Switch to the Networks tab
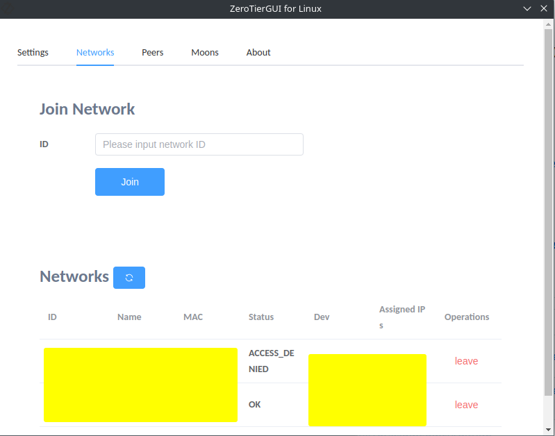This screenshot has width=555, height=436. click(x=95, y=52)
